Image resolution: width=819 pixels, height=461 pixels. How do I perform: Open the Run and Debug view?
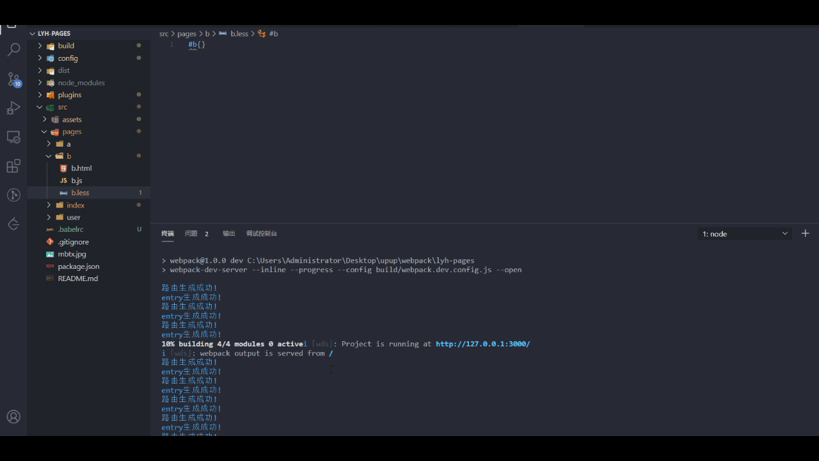point(13,108)
